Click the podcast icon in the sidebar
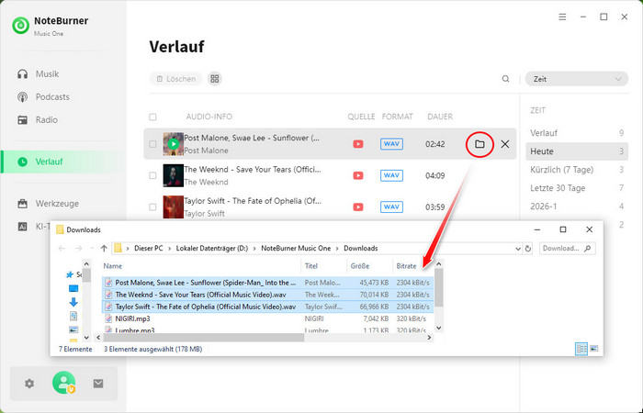Image resolution: width=643 pixels, height=413 pixels. [x=23, y=97]
